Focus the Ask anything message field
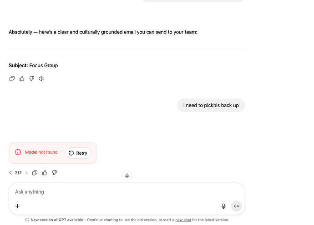This screenshot has height=225, width=314. click(127, 192)
